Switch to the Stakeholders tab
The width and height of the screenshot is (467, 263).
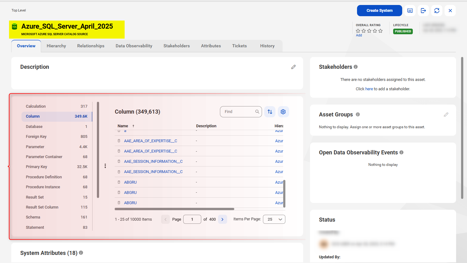click(x=177, y=46)
